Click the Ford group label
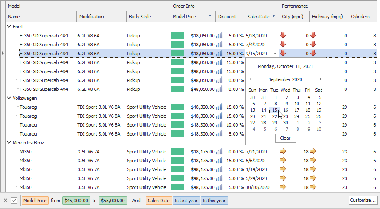This screenshot has height=209, width=380. pyautogui.click(x=17, y=27)
